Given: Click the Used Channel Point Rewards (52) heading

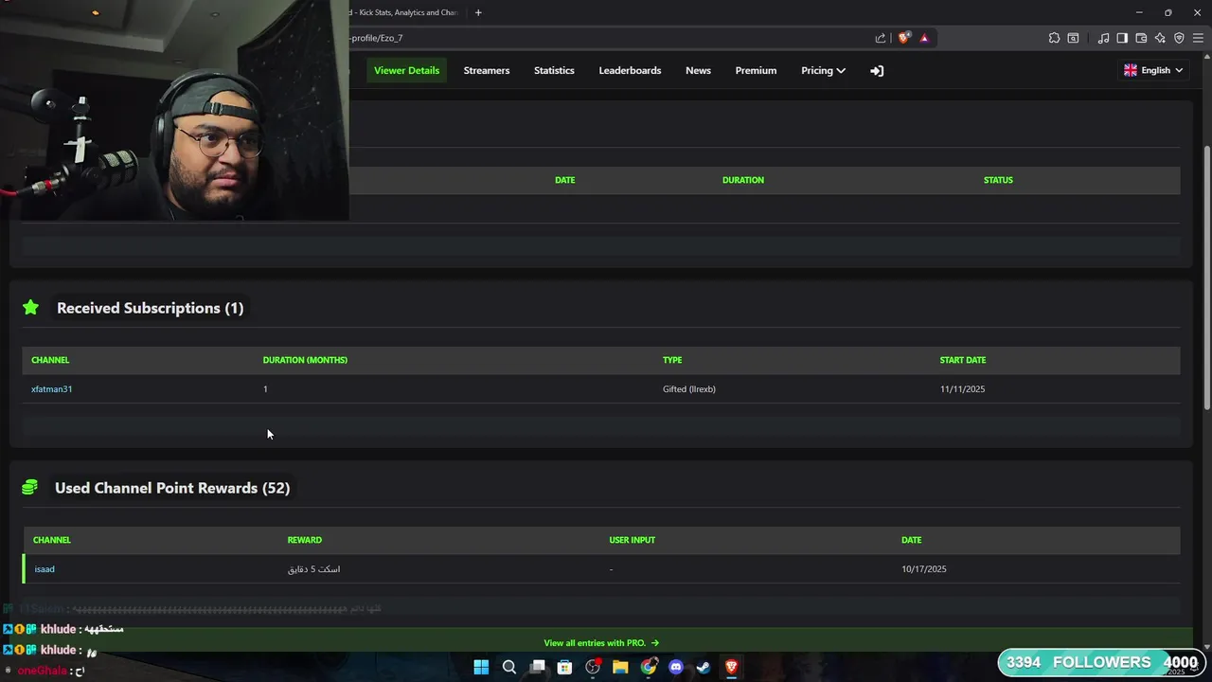Looking at the screenshot, I should click(x=172, y=488).
